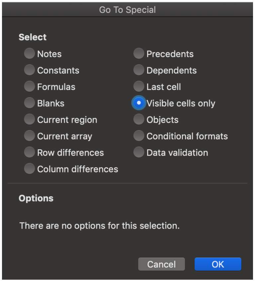Screen dimensions: 255x282
Task: Select the Objects radio button
Action: 139,119
